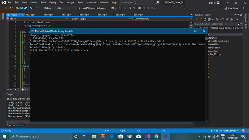Open Windows Start menu
The width and height of the screenshot is (249, 140).
tap(4, 136)
